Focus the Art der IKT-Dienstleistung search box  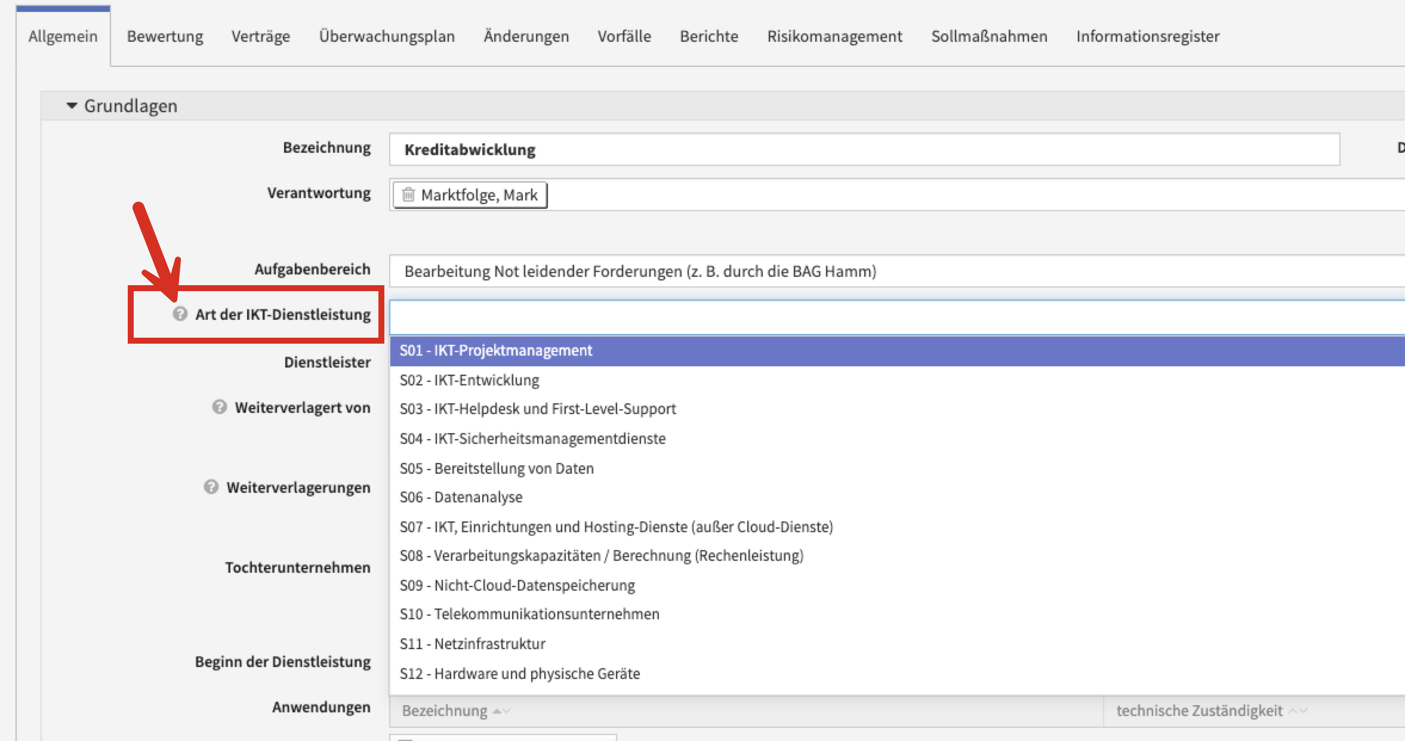(x=895, y=317)
